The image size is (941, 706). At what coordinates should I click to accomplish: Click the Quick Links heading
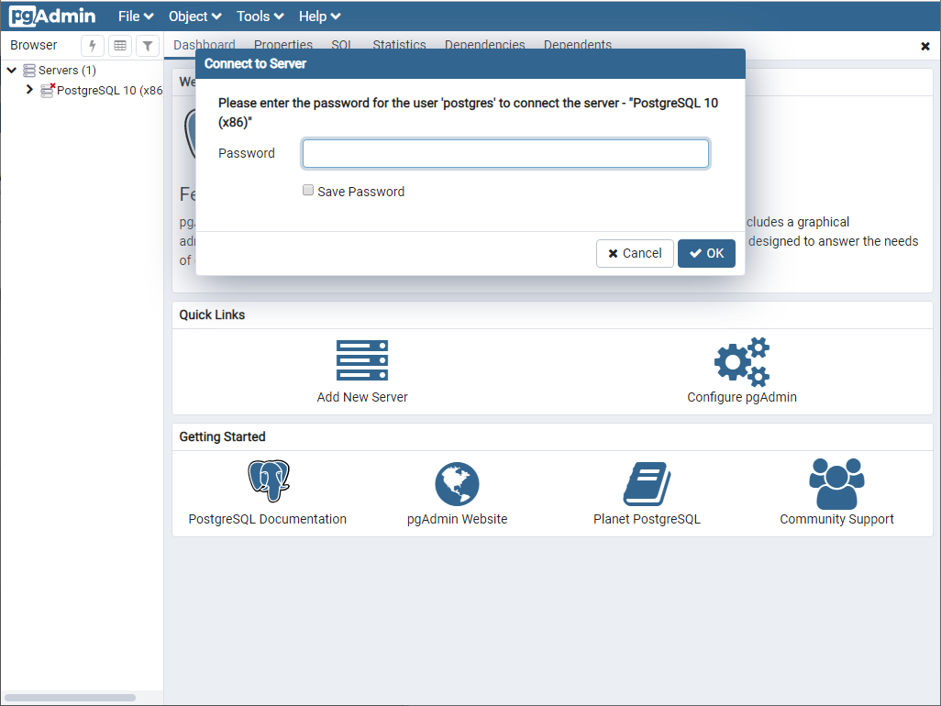[212, 314]
